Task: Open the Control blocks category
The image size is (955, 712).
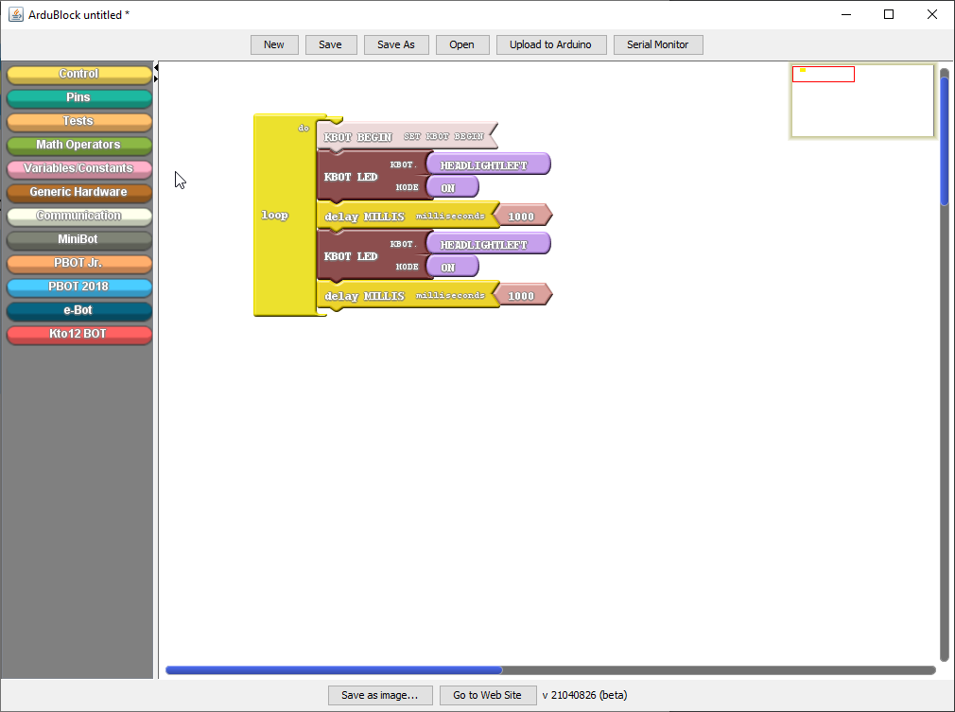Action: pos(78,73)
